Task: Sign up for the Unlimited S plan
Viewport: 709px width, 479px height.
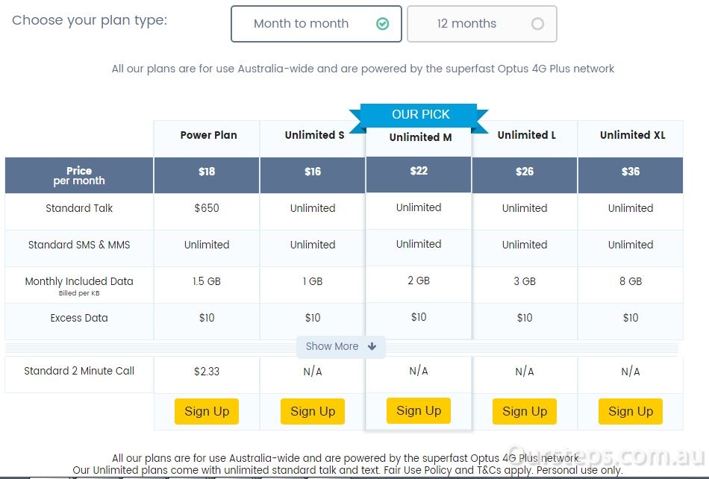Action: coord(313,411)
